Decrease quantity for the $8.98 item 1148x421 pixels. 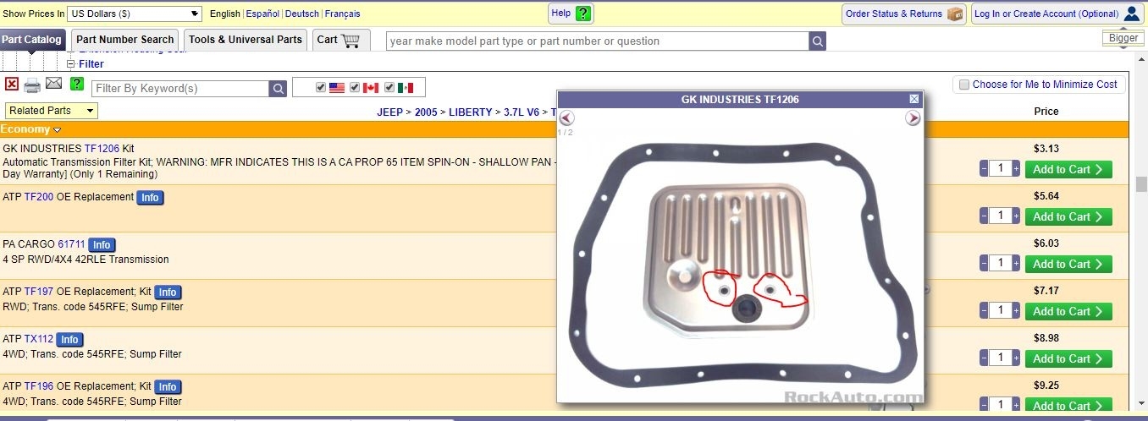[x=984, y=358]
